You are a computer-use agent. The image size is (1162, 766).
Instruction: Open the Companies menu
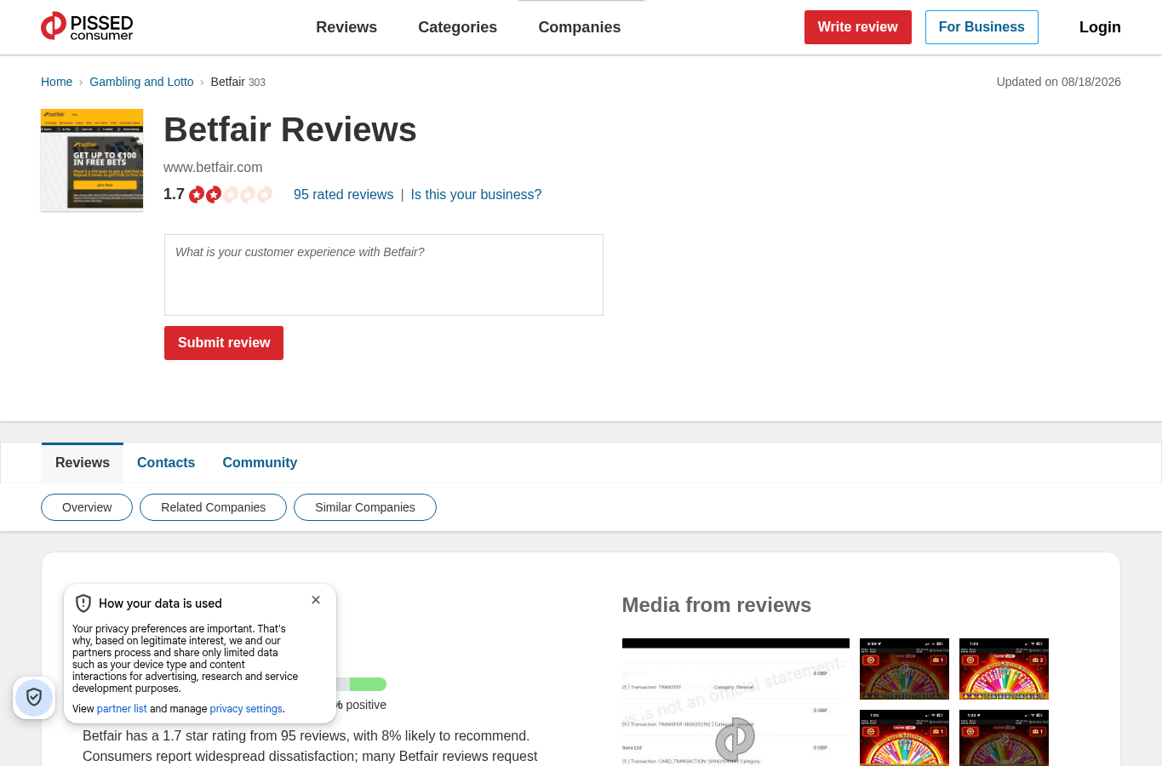click(580, 27)
